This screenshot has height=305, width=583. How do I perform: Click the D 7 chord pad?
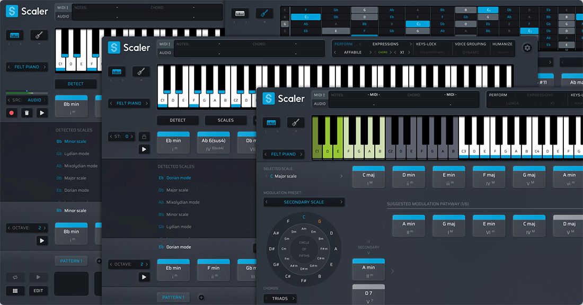[x=368, y=295]
